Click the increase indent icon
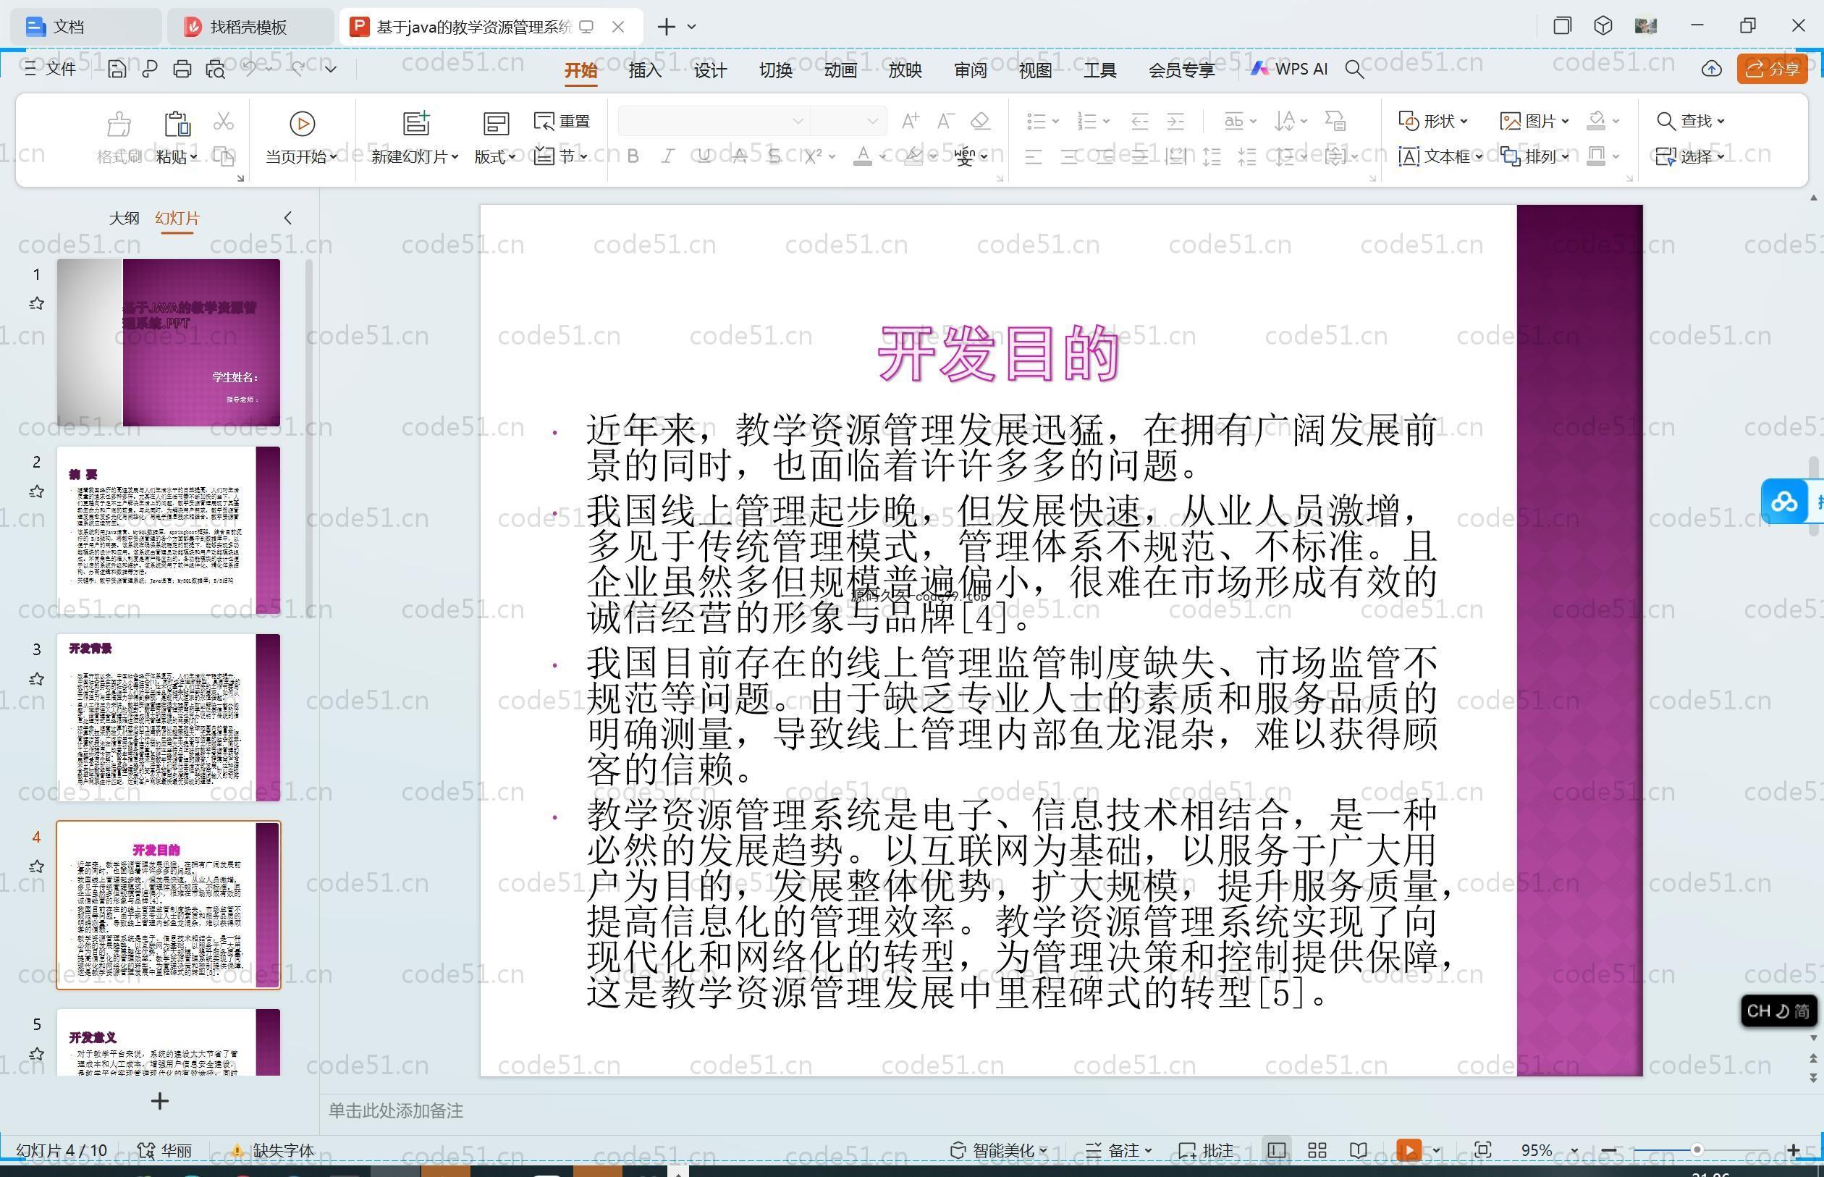1824x1177 pixels. coord(1175,121)
